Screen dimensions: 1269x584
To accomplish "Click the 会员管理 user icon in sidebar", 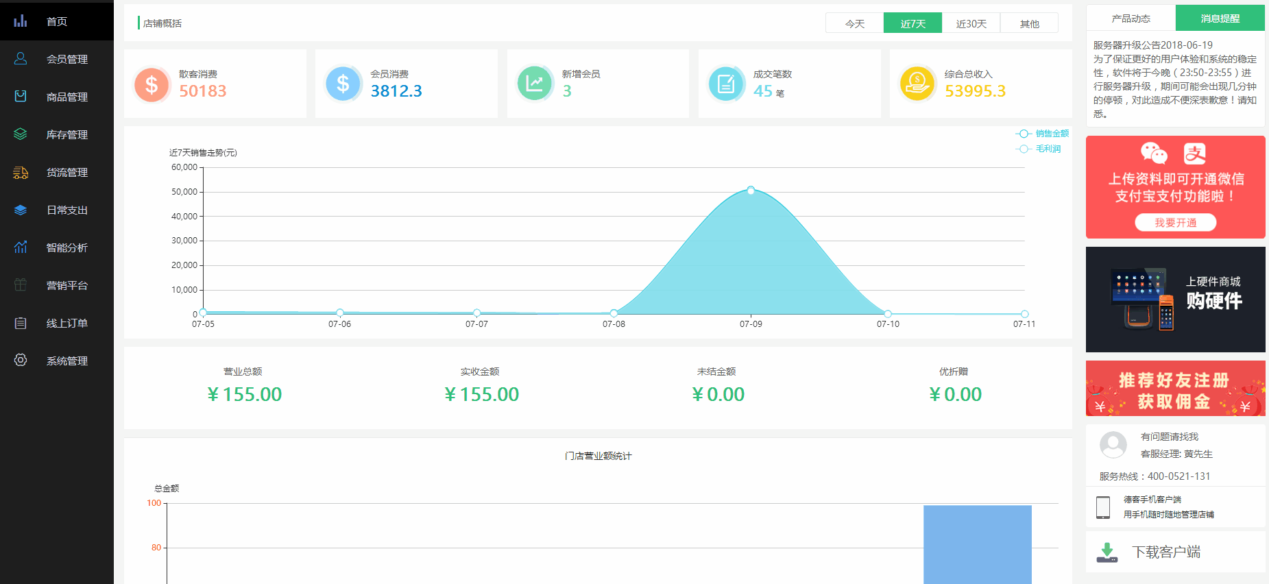I will click(21, 59).
